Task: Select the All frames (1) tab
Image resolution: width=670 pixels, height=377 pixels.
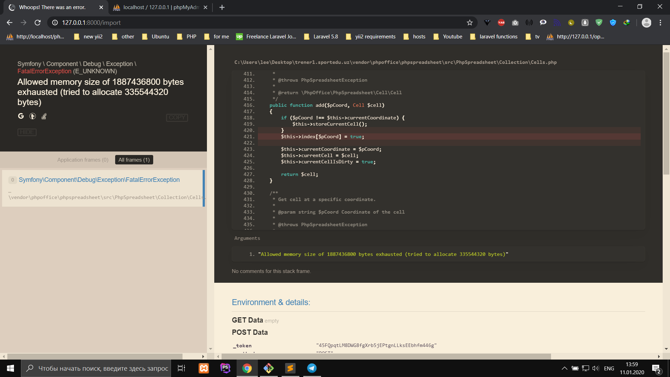Action: click(x=134, y=160)
